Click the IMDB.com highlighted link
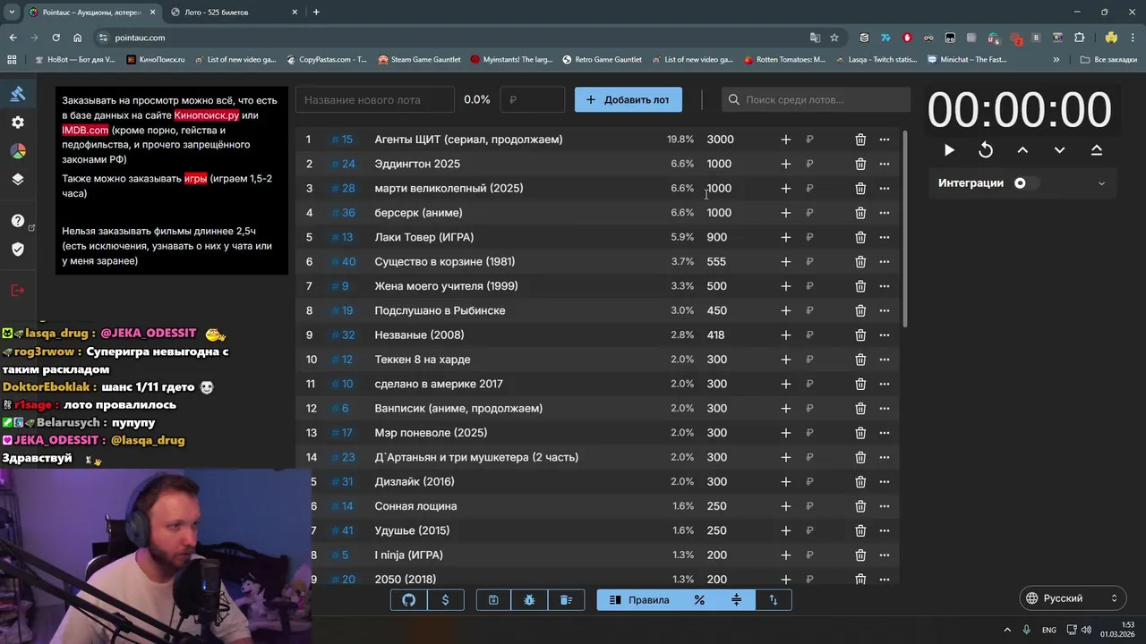The width and height of the screenshot is (1146, 644). point(85,131)
